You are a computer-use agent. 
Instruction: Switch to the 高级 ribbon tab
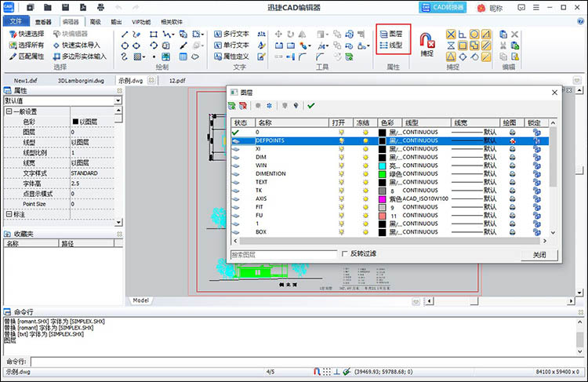point(95,22)
